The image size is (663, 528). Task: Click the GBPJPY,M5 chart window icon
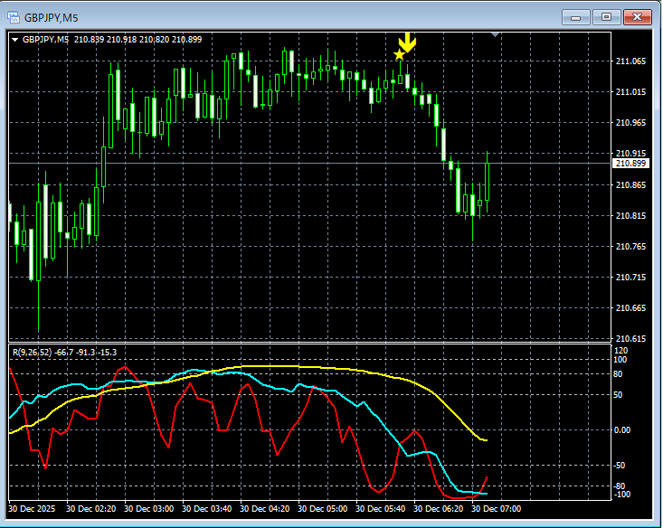pyautogui.click(x=14, y=17)
